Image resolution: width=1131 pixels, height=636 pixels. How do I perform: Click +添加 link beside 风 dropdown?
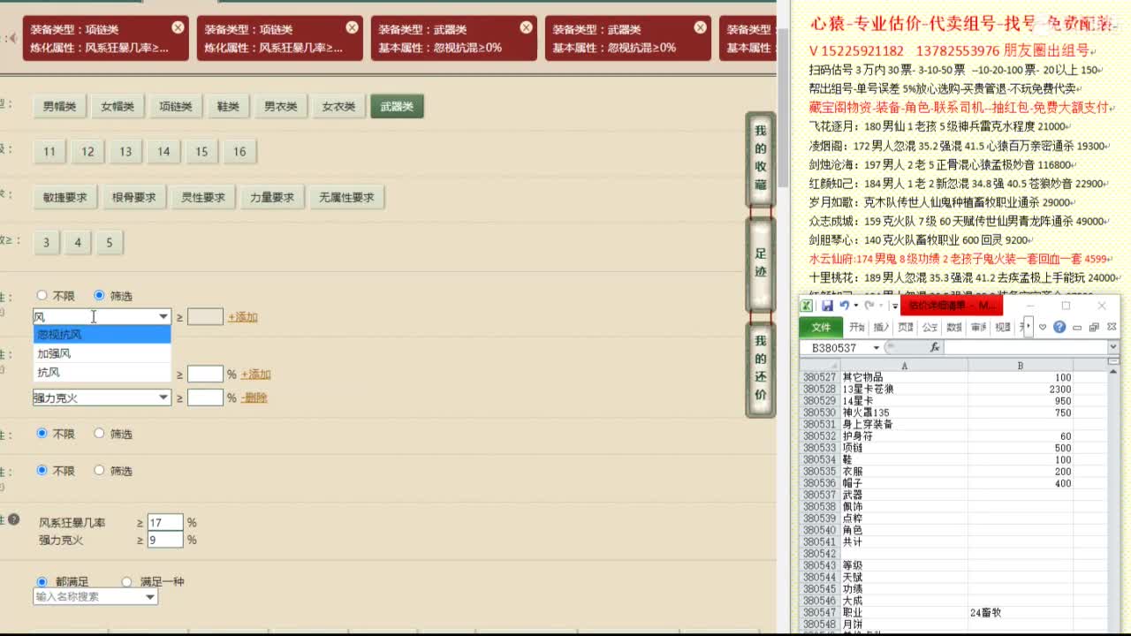[243, 317]
